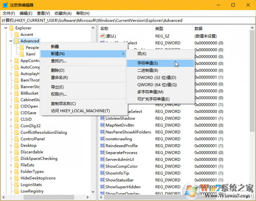The width and height of the screenshot is (256, 201).
Task: Open the 查看(V) menu
Action: pyautogui.click(x=43, y=13)
